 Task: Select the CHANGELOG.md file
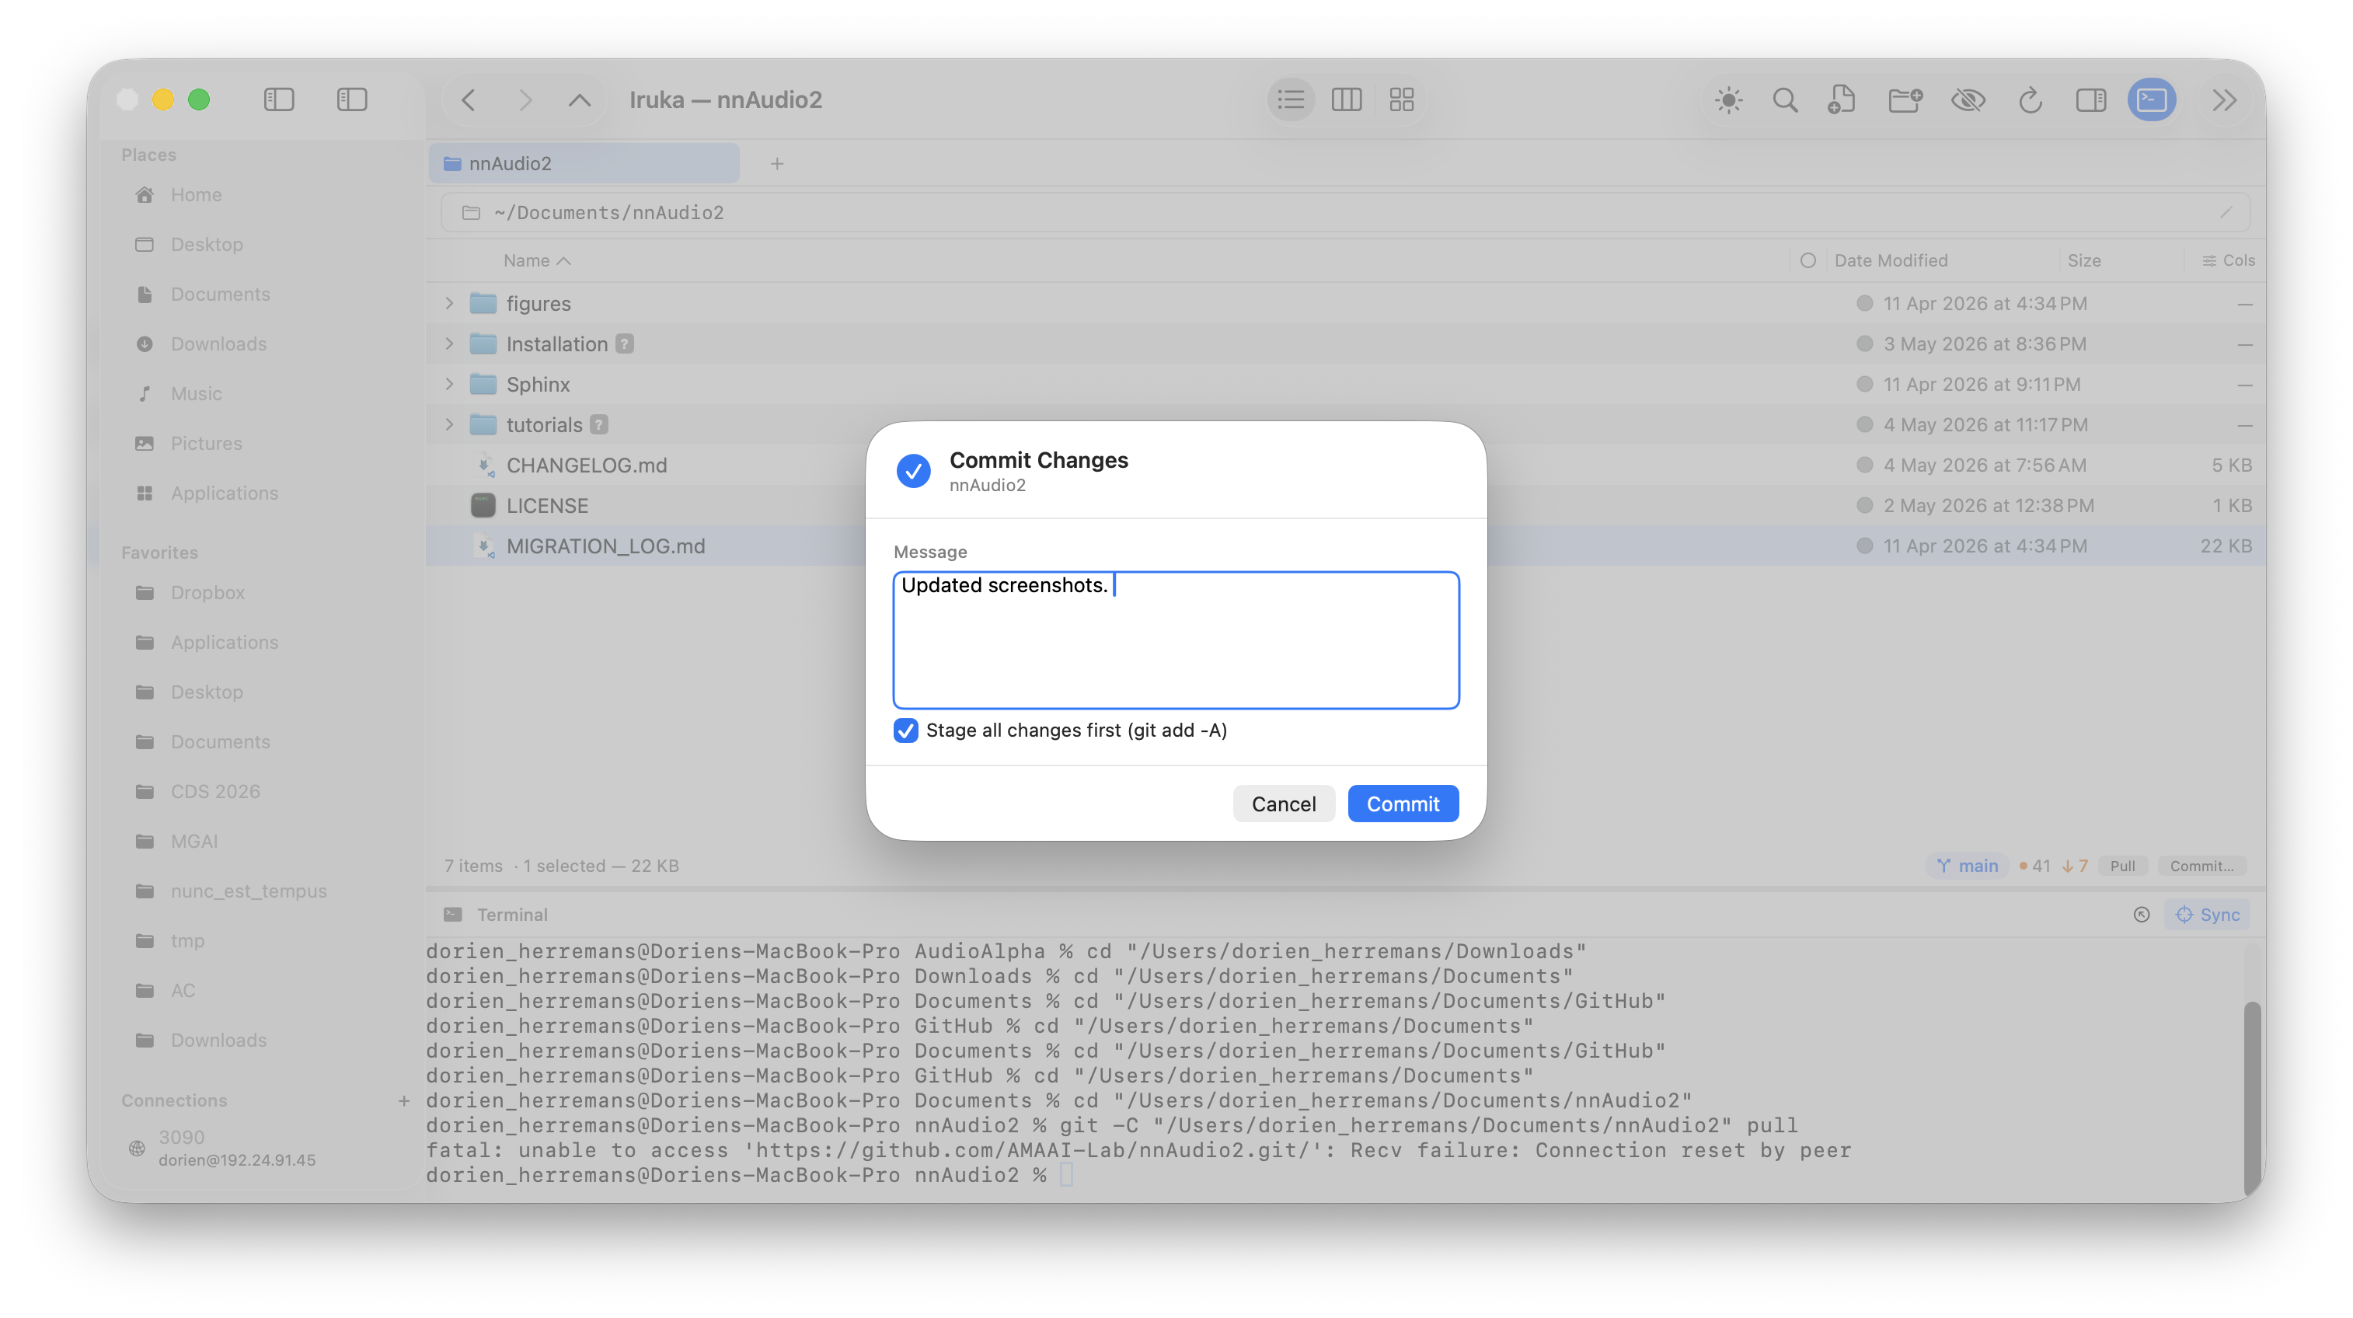tap(1345, 465)
